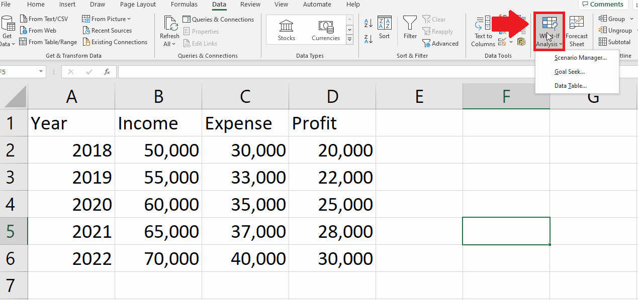Click the insert function fx icon
638x300 pixels.
point(107,72)
